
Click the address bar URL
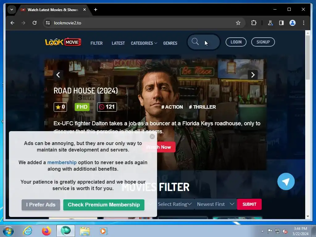coord(68,23)
